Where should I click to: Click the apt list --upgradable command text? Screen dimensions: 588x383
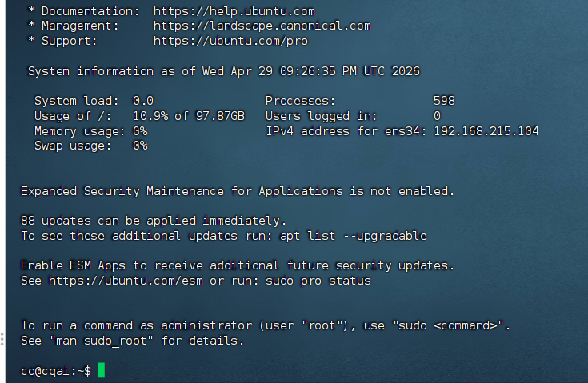[x=354, y=236]
